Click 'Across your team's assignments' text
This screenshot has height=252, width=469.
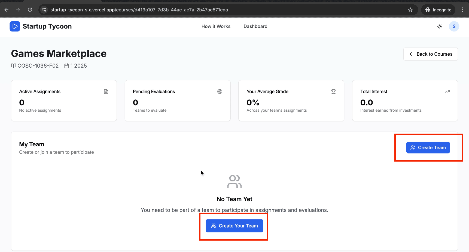[x=277, y=110]
